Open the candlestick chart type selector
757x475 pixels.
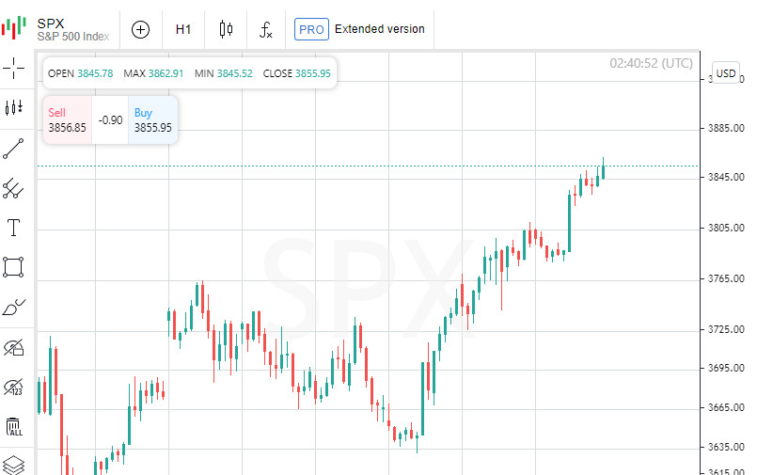[x=226, y=29]
